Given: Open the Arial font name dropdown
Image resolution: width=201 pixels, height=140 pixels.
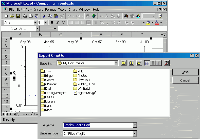Looking at the screenshot, I should click(35, 23).
